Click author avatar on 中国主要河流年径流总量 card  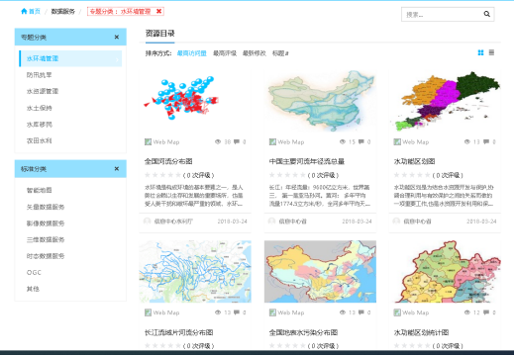(x=272, y=221)
